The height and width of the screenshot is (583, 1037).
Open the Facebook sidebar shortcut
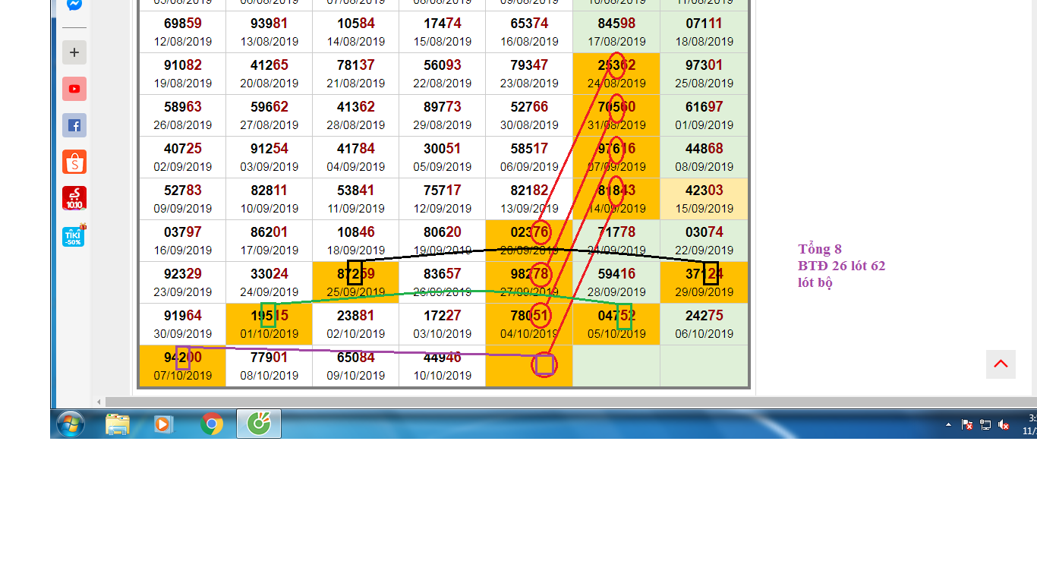(x=74, y=125)
